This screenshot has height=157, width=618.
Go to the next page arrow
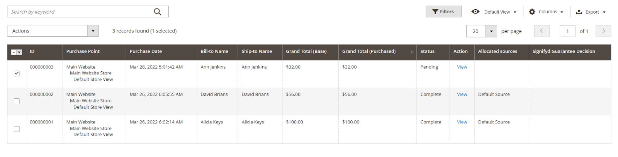[603, 31]
